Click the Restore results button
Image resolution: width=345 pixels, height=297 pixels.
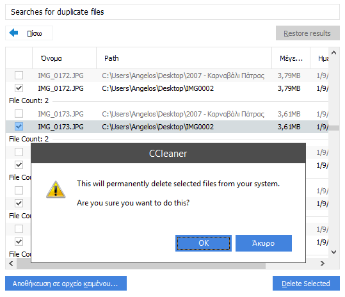coord(308,33)
